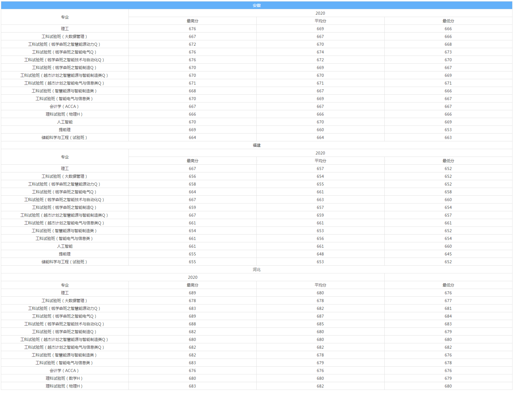Image resolution: width=514 pixels, height=395 pixels.
Task: Select the 2020 year header in 河北 section
Action: (192, 277)
